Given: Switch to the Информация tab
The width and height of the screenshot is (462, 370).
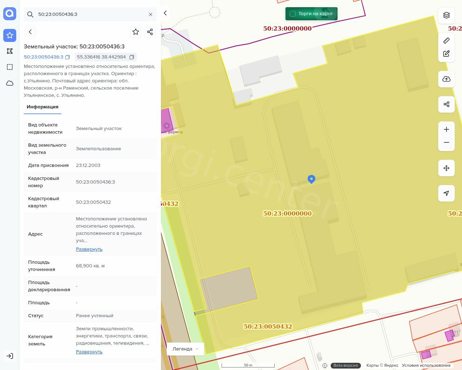Looking at the screenshot, I should (x=43, y=107).
